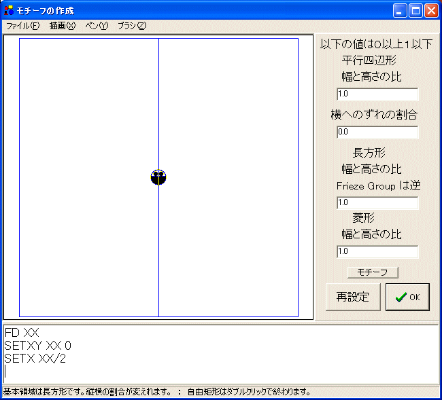
Task: Click the 長方形 ratio input field
Action: click(x=377, y=202)
